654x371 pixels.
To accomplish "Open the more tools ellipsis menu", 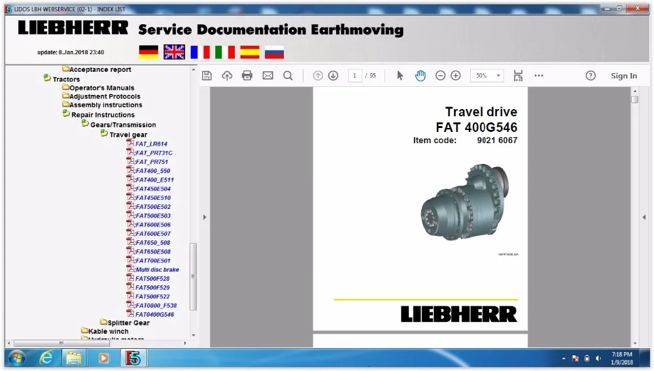I will pyautogui.click(x=539, y=76).
